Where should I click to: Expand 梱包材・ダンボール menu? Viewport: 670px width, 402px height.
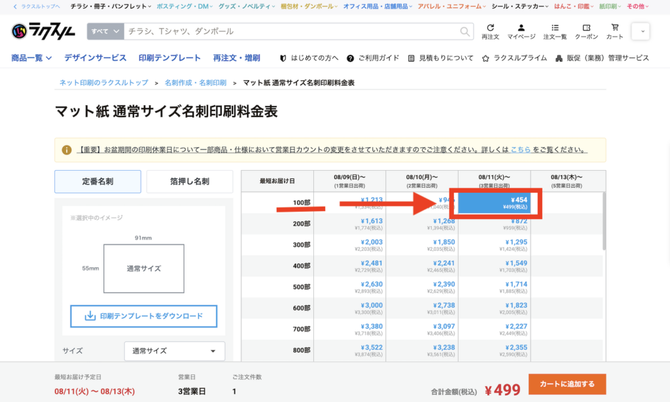click(x=309, y=7)
